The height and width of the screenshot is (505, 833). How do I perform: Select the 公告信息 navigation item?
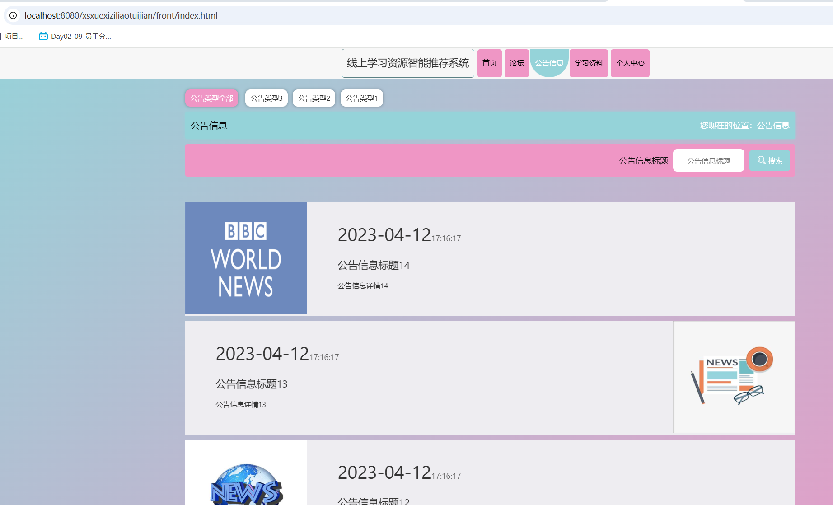coord(549,63)
